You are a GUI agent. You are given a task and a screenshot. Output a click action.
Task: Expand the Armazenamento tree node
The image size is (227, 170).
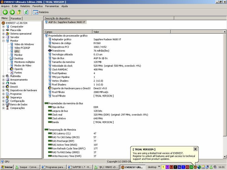click(3, 80)
